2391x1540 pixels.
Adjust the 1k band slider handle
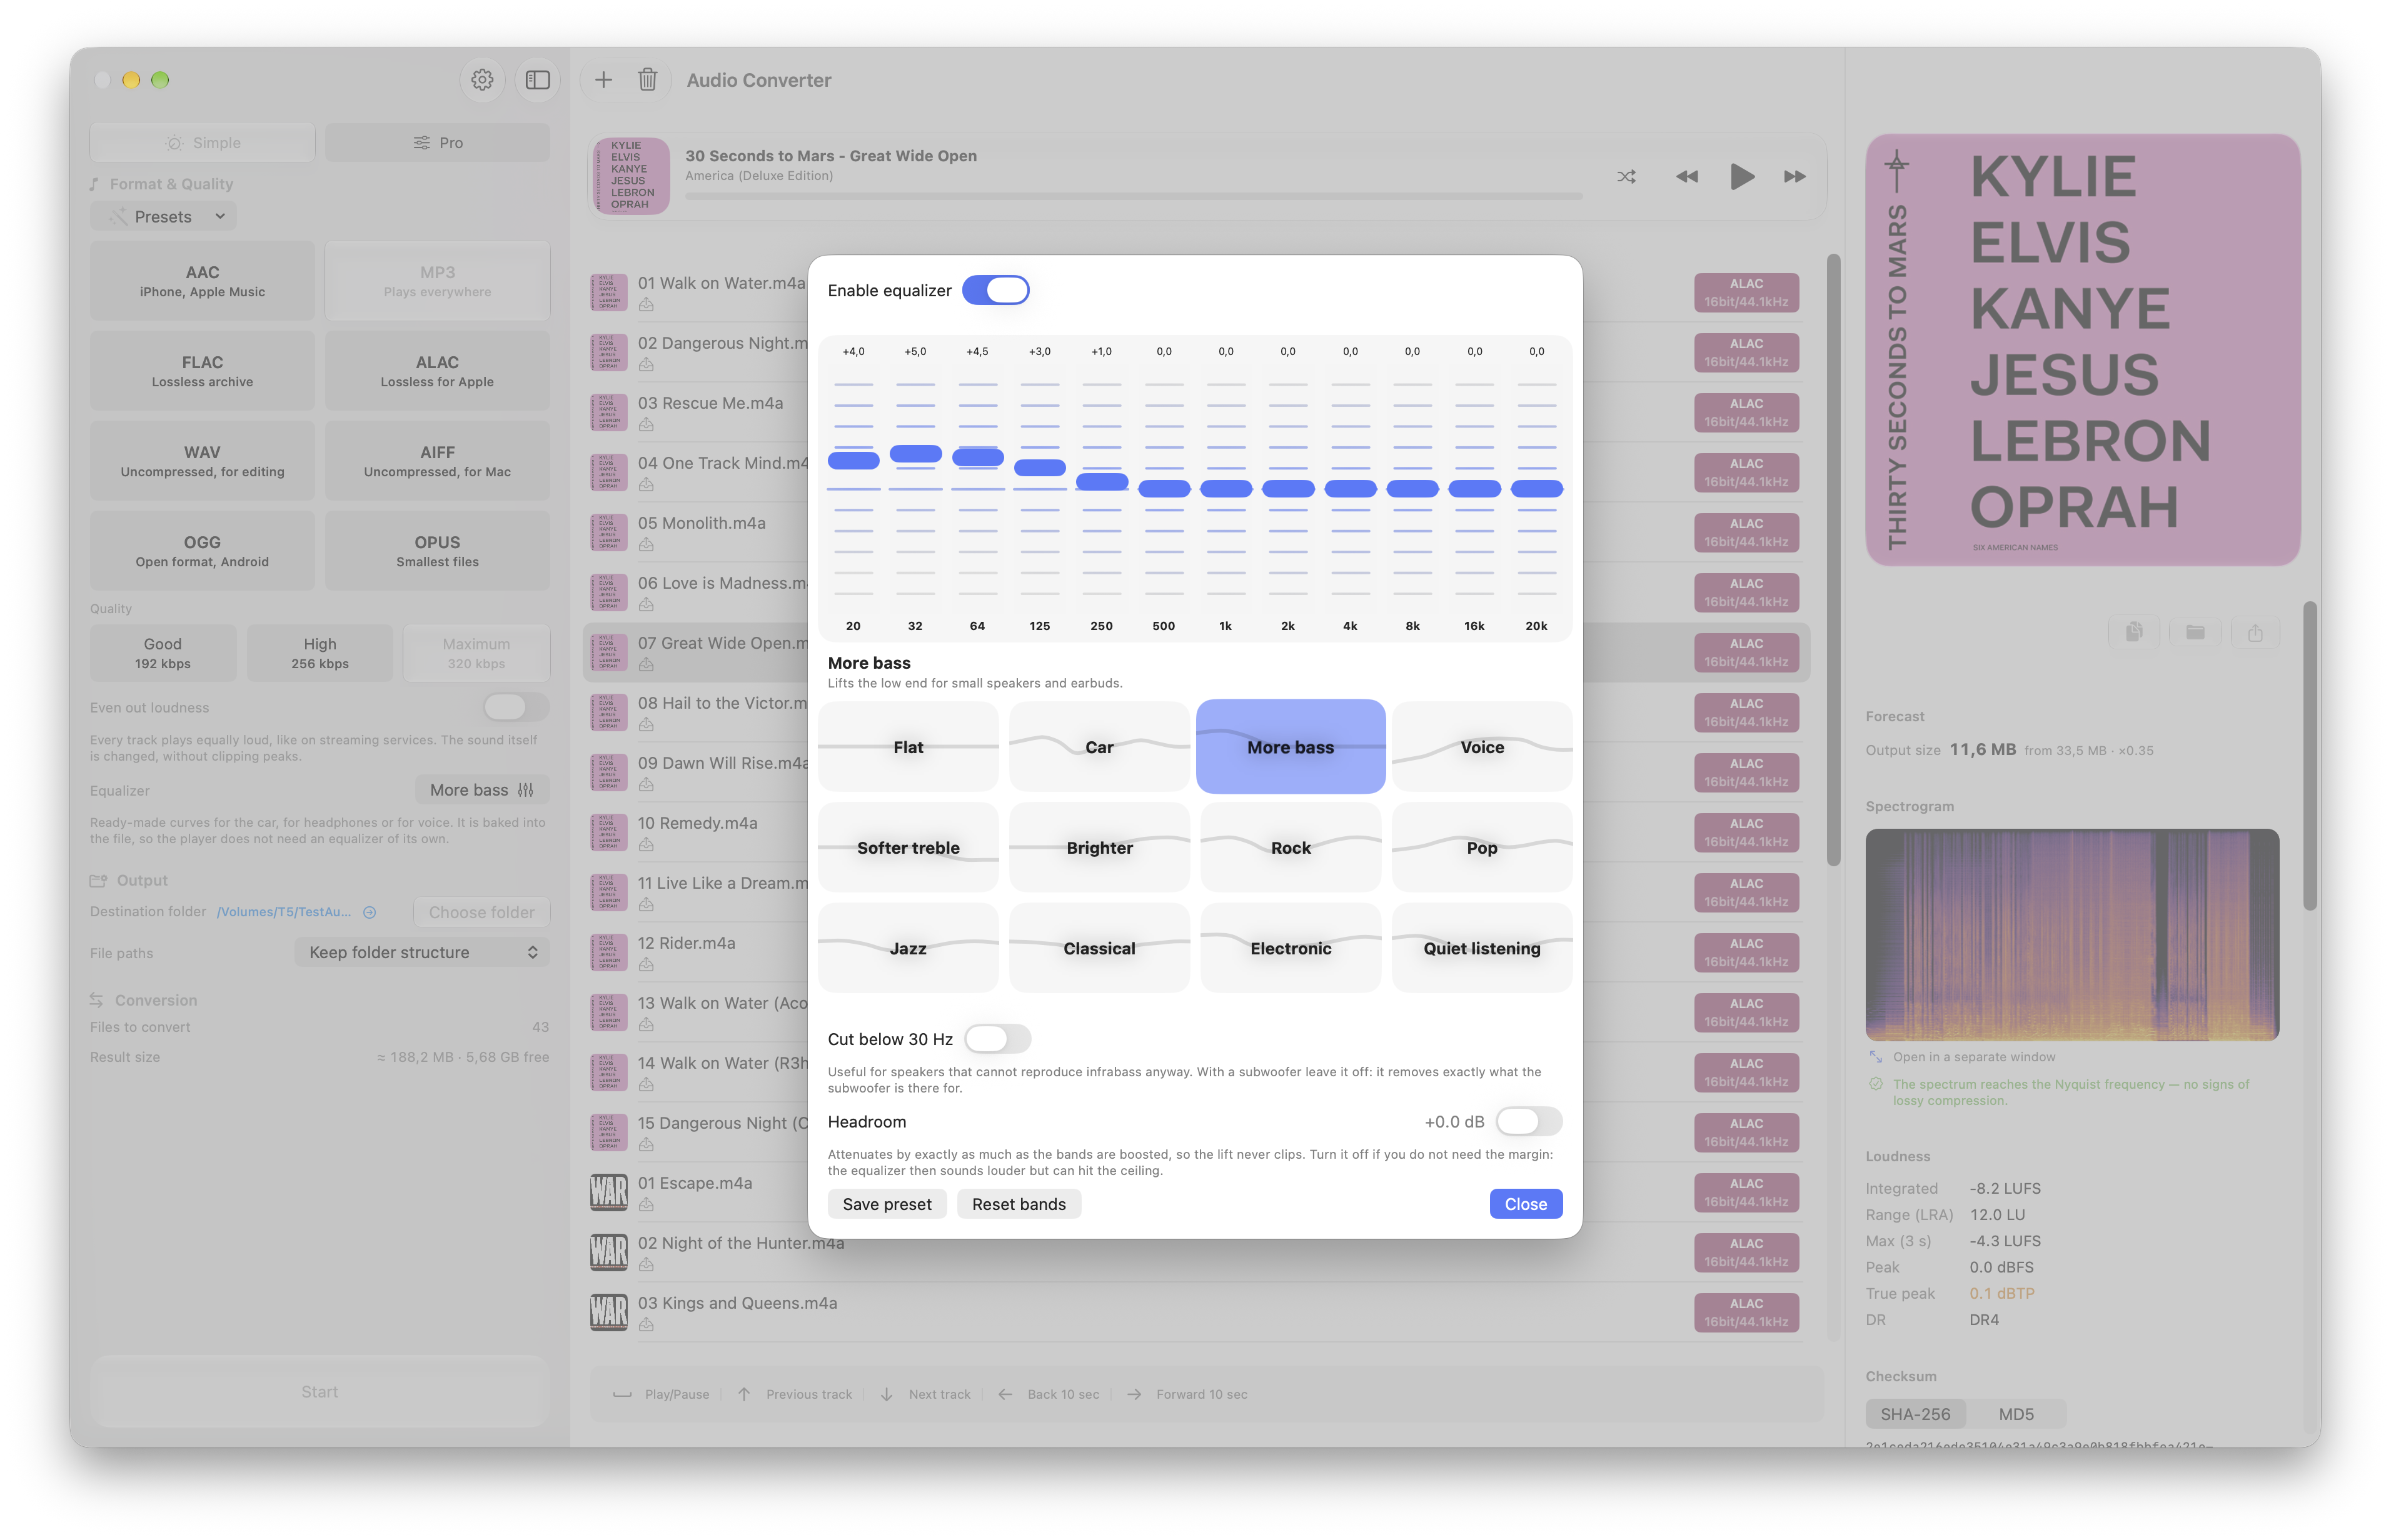coord(1226,488)
